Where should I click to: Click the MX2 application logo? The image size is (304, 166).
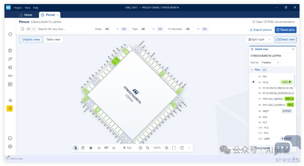coord(8,7)
